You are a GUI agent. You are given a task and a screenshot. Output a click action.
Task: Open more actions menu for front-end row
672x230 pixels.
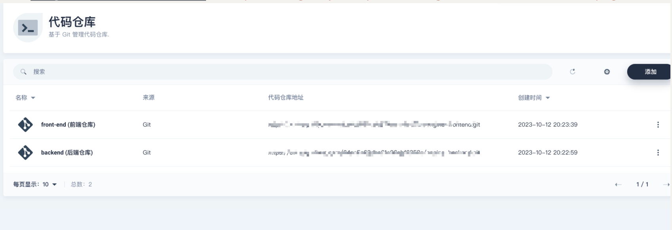pos(658,124)
